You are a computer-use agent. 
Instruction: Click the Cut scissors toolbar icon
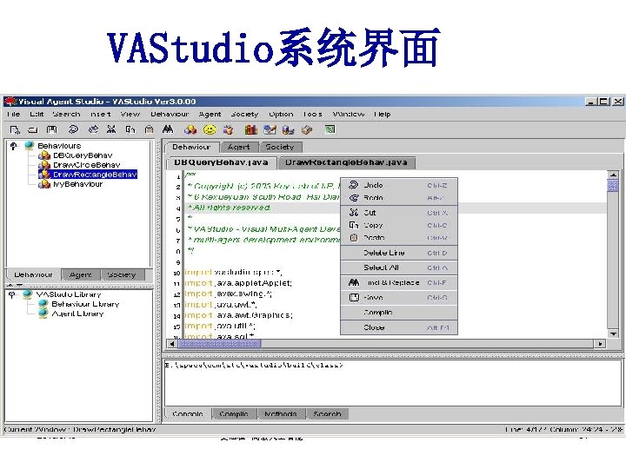click(x=111, y=129)
